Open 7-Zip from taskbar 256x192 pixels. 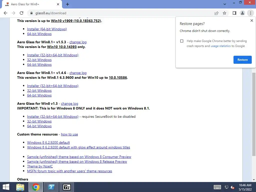tap(67, 187)
